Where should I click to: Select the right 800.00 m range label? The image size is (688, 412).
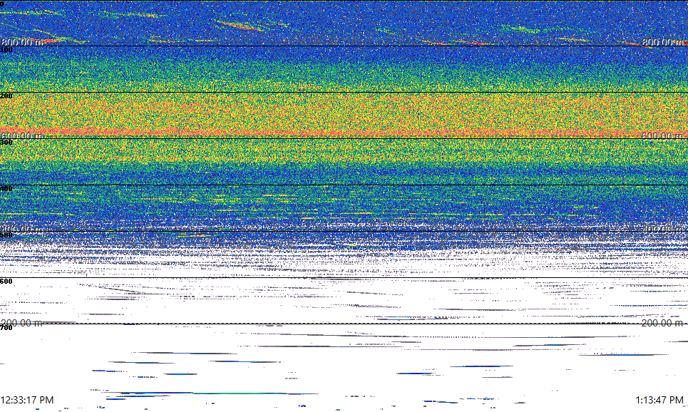663,42
